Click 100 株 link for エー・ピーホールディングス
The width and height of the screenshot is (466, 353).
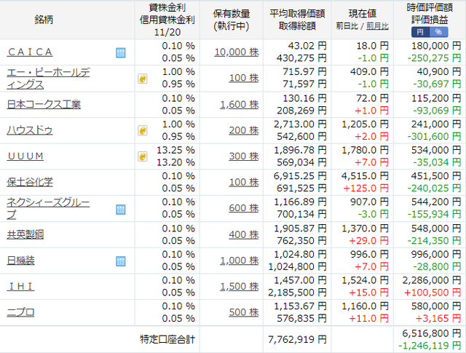pyautogui.click(x=244, y=78)
